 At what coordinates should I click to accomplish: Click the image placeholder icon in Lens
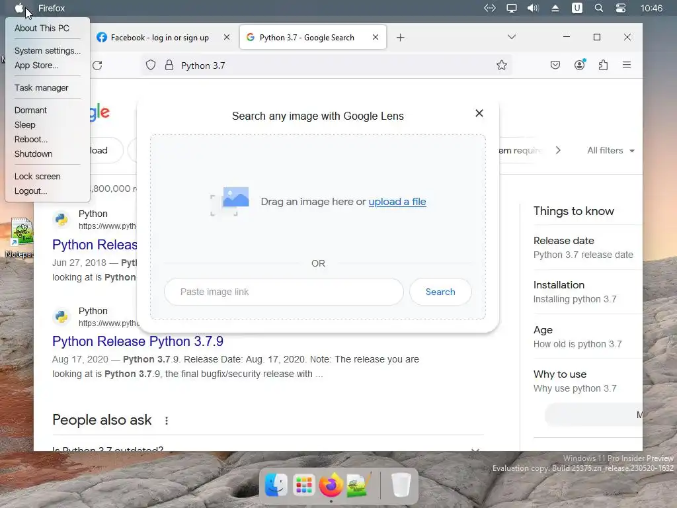(x=229, y=201)
